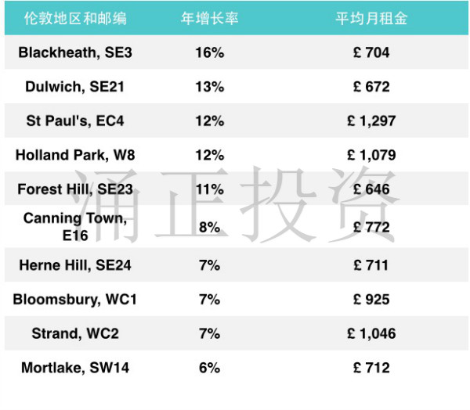470x410 pixels.
Task: Select the Blackheath, SE3 cell
Action: point(75,52)
